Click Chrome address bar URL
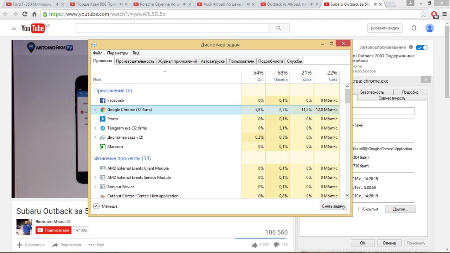 pyautogui.click(x=107, y=14)
